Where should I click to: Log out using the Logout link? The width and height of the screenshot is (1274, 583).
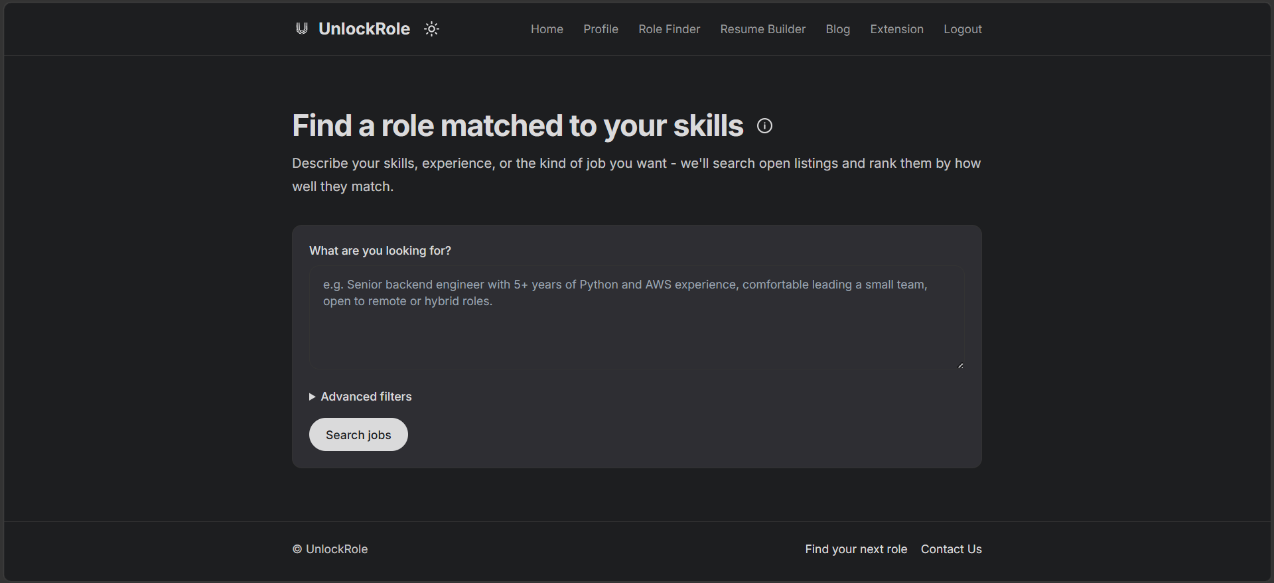tap(962, 29)
